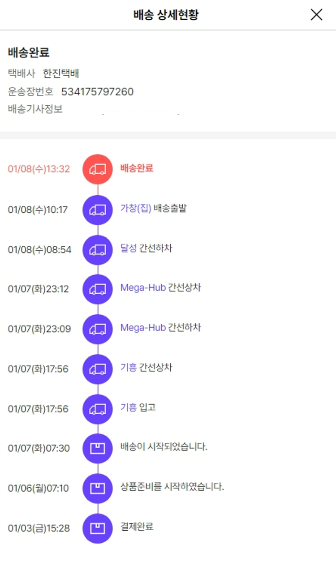Click the truck icon for 기흥 입고

(98, 409)
